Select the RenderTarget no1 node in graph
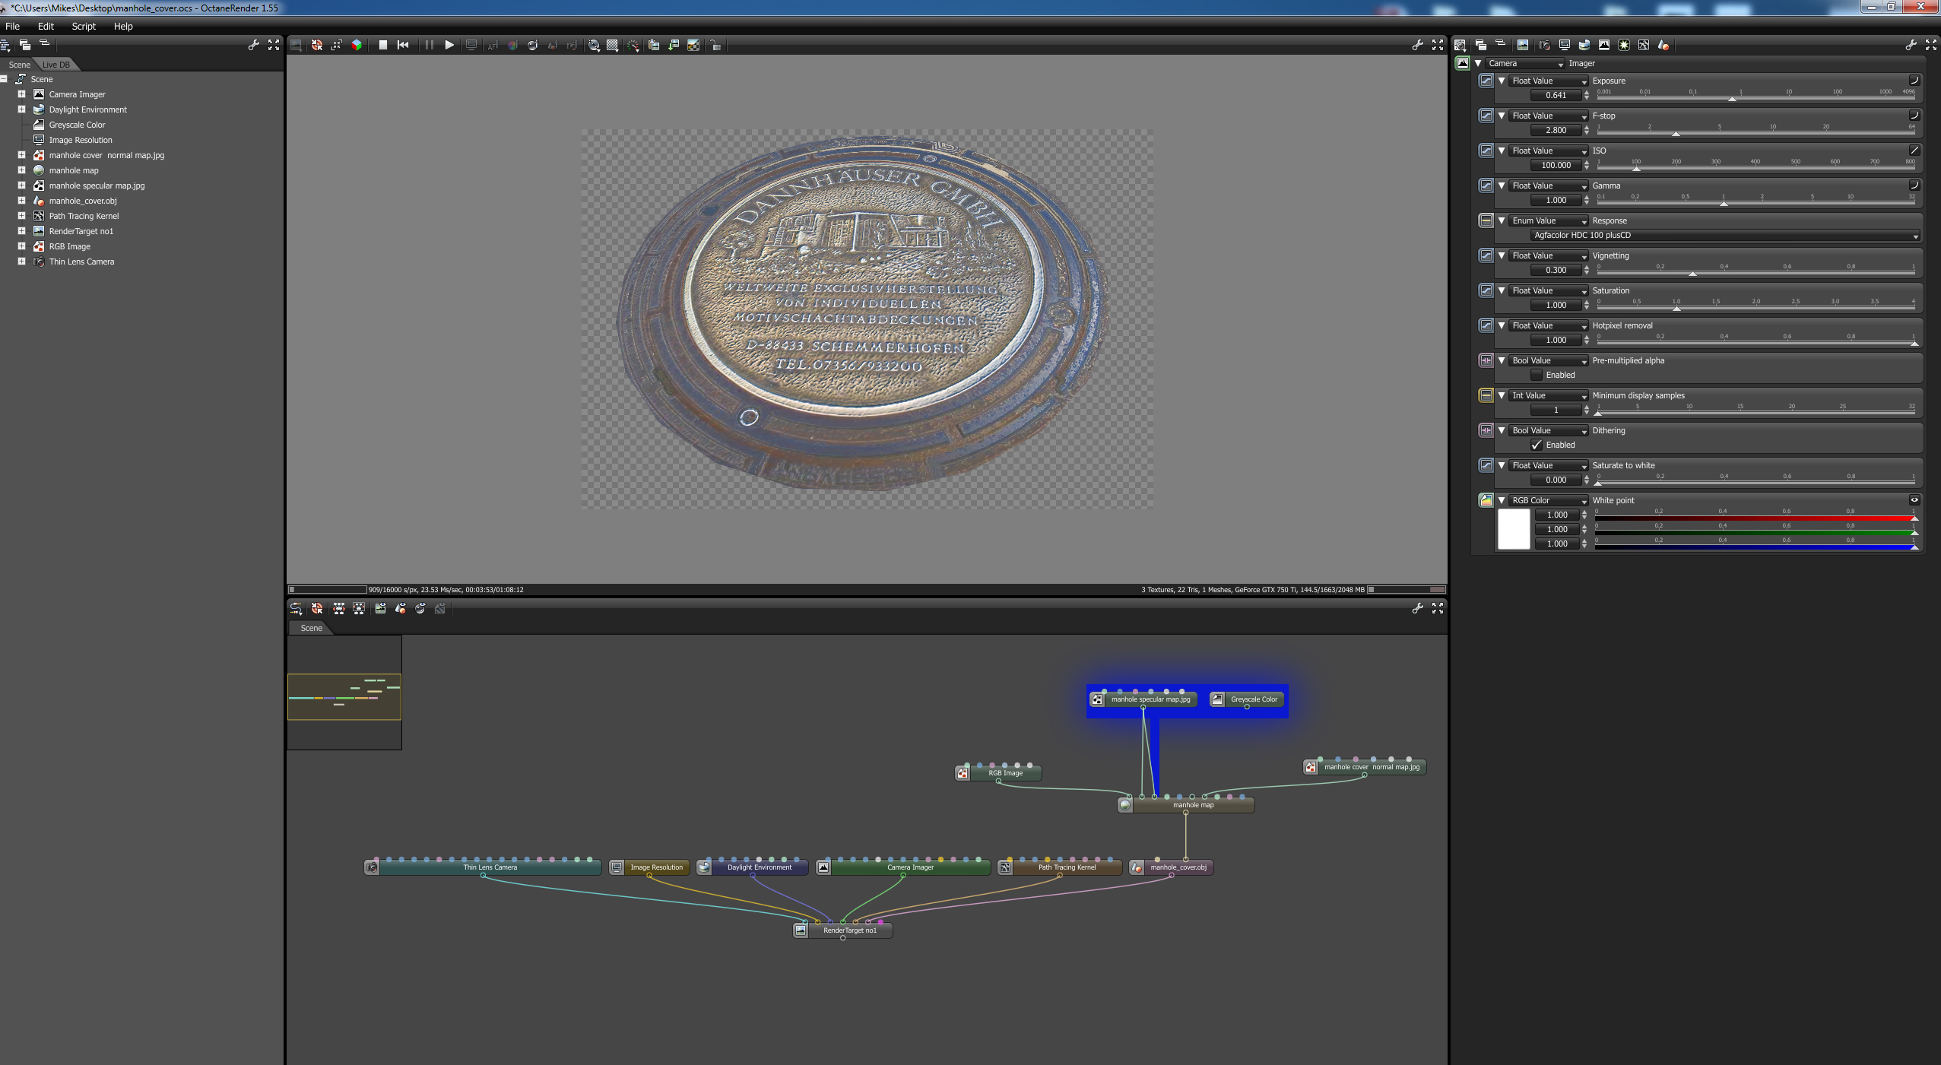Image resolution: width=1941 pixels, height=1065 pixels. (849, 930)
